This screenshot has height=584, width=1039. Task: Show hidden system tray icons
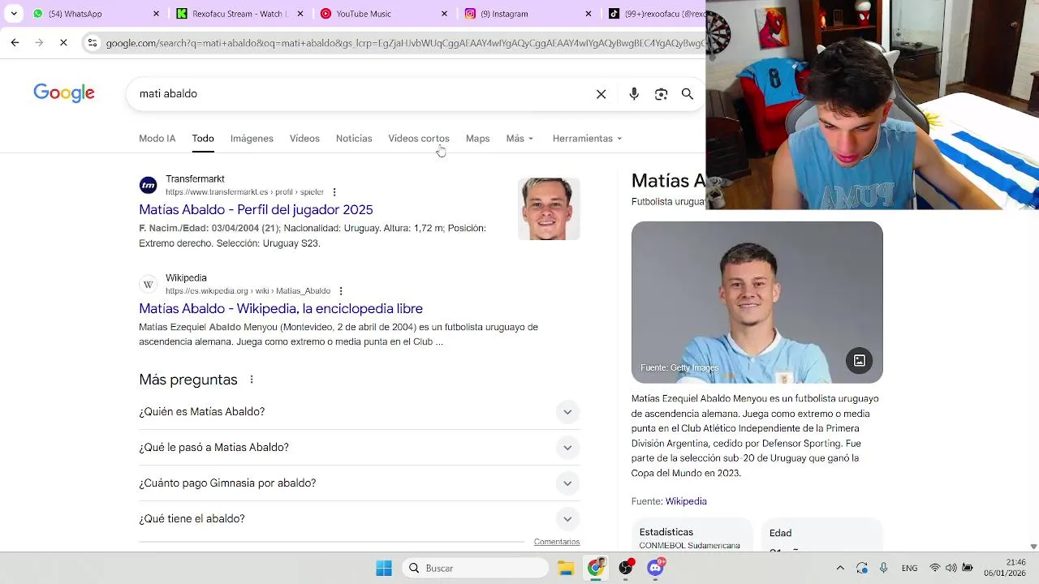(x=840, y=569)
